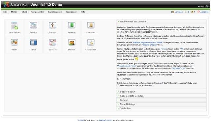Screen dimensions: 211x122
Task: Open the Neuer Beitrag quick icon
Action: [15, 28]
